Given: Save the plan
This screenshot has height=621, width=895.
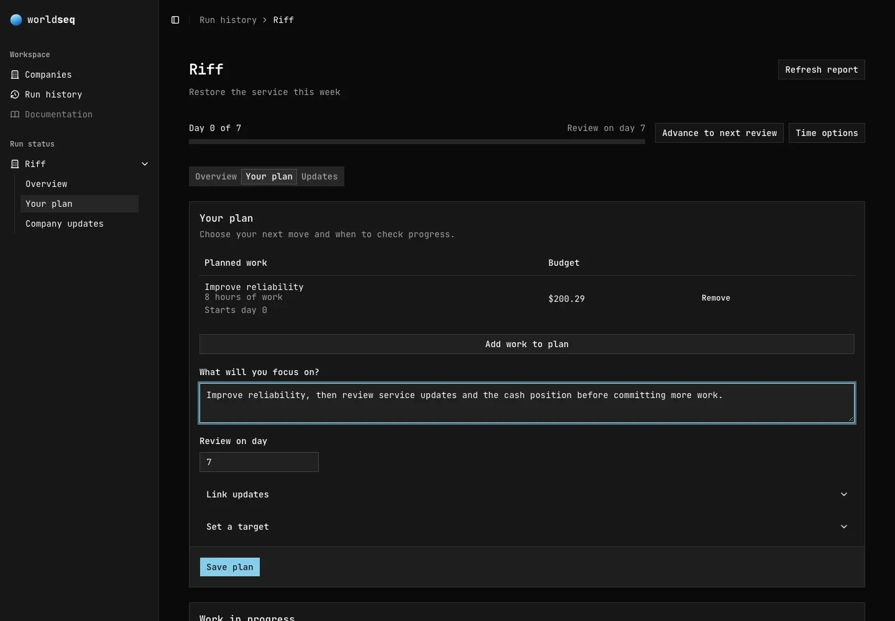Looking at the screenshot, I should pyautogui.click(x=230, y=567).
